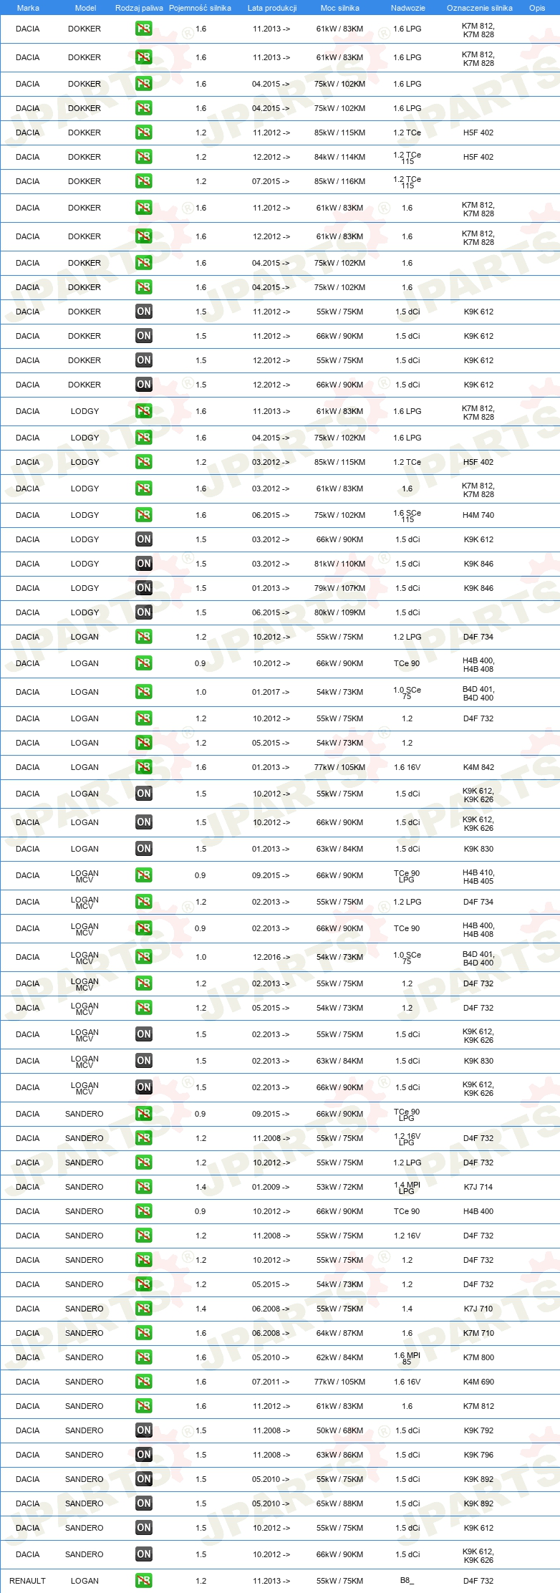Click ON diesel icon in LODGY 79kW/107KM row
560x1593 pixels.
[143, 588]
